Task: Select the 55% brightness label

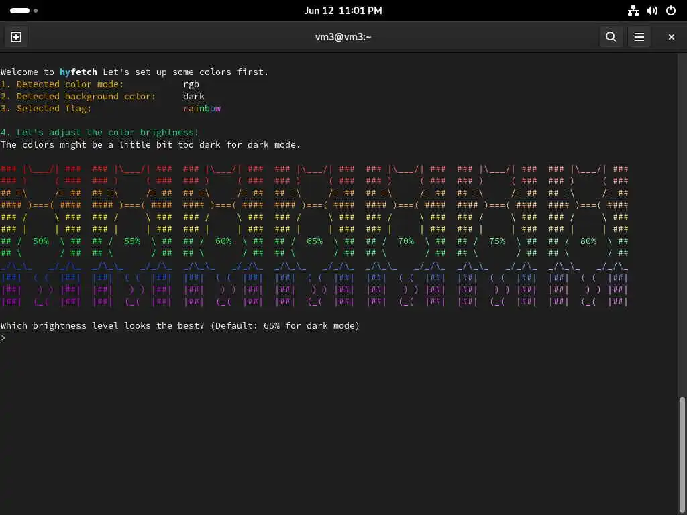Action: (x=132, y=241)
